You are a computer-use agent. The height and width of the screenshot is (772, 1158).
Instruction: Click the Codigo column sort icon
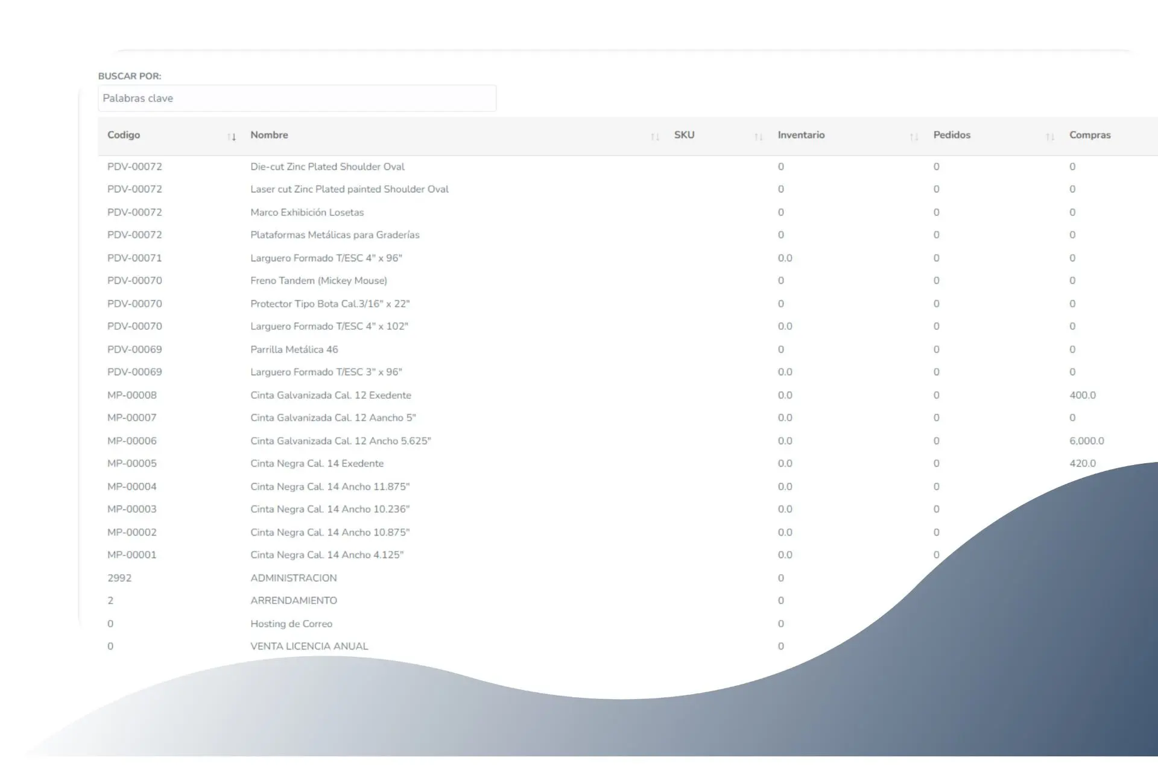coord(232,137)
